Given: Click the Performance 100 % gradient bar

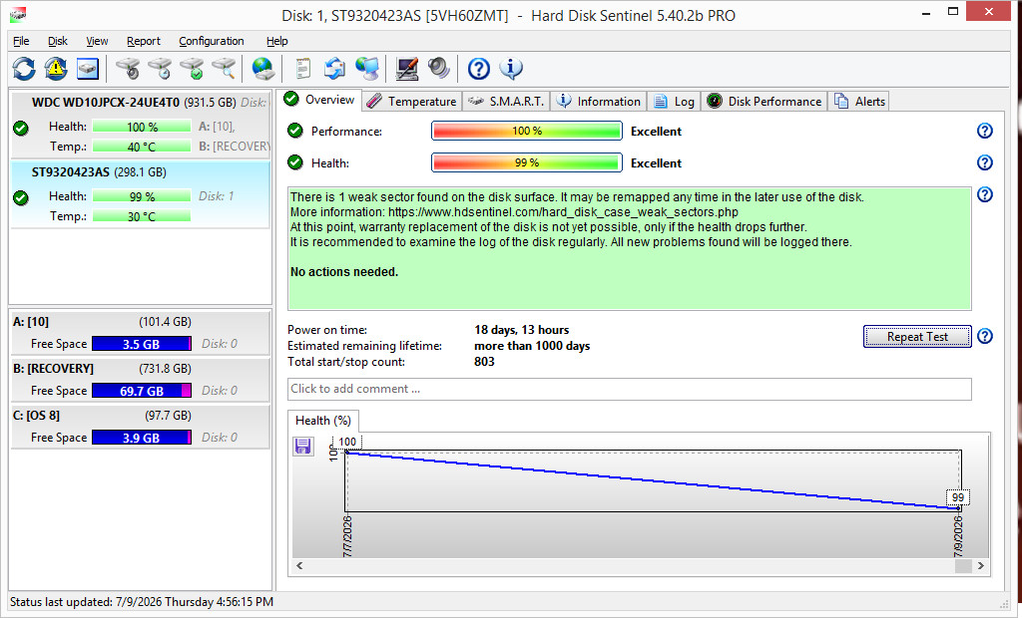Looking at the screenshot, I should coord(527,131).
